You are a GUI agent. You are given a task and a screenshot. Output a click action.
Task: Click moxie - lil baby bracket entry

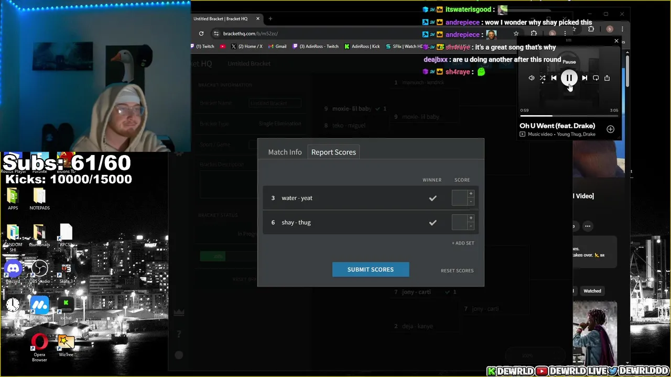[x=352, y=109]
